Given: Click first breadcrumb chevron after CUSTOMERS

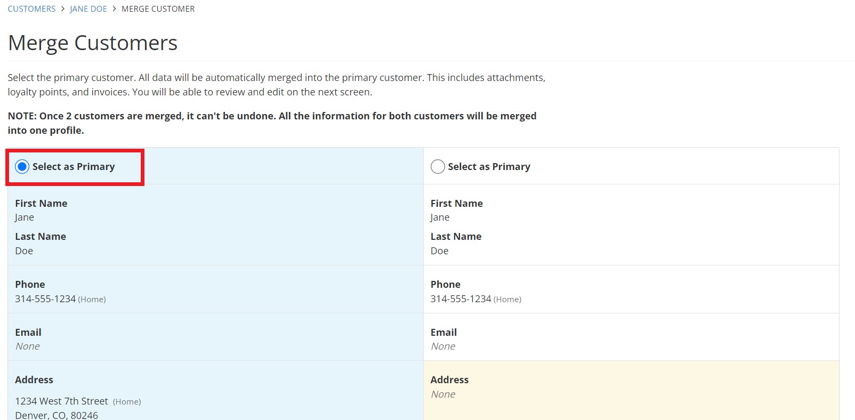Looking at the screenshot, I should 63,9.
